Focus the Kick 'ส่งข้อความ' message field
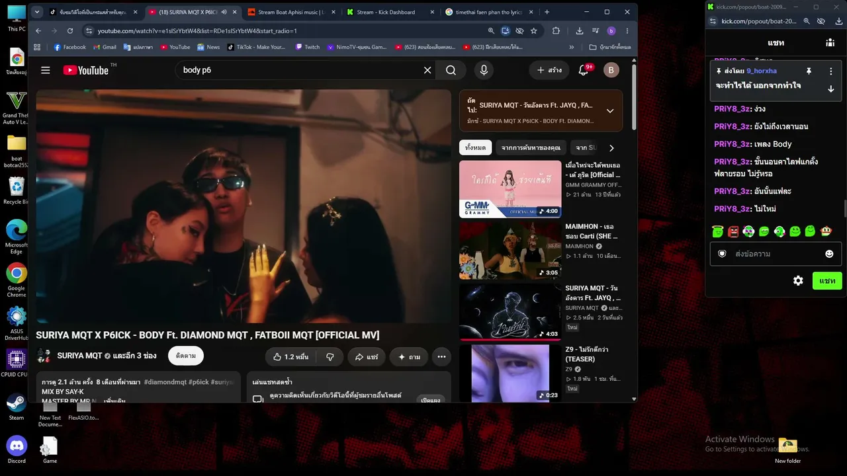847x476 pixels. (776, 254)
